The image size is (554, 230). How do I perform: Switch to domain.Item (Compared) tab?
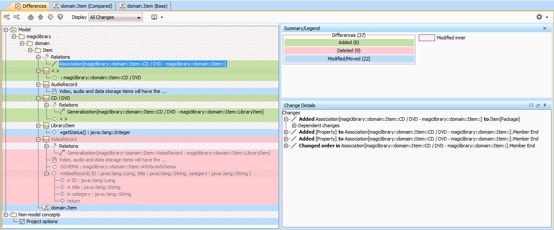coord(83,6)
